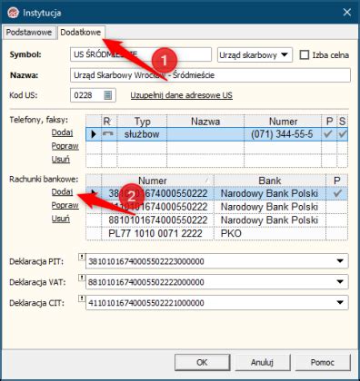This screenshot has width=360, height=381.
Task: Confirm the dialog with the OK button
Action: [x=202, y=362]
